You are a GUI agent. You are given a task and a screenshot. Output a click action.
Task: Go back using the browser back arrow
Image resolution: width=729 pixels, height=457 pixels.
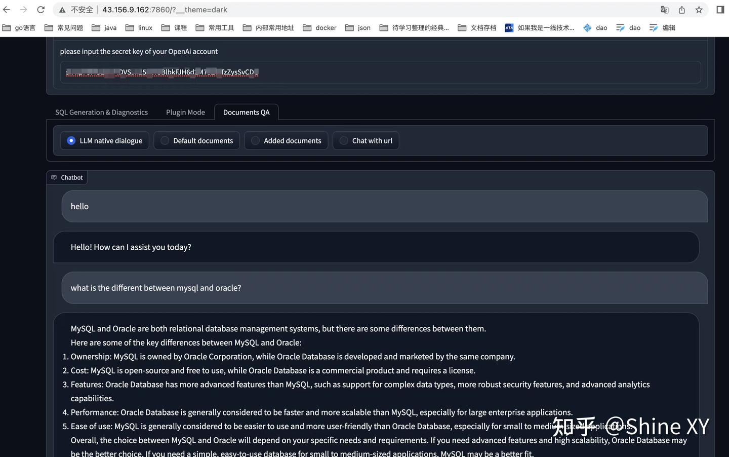tap(7, 10)
